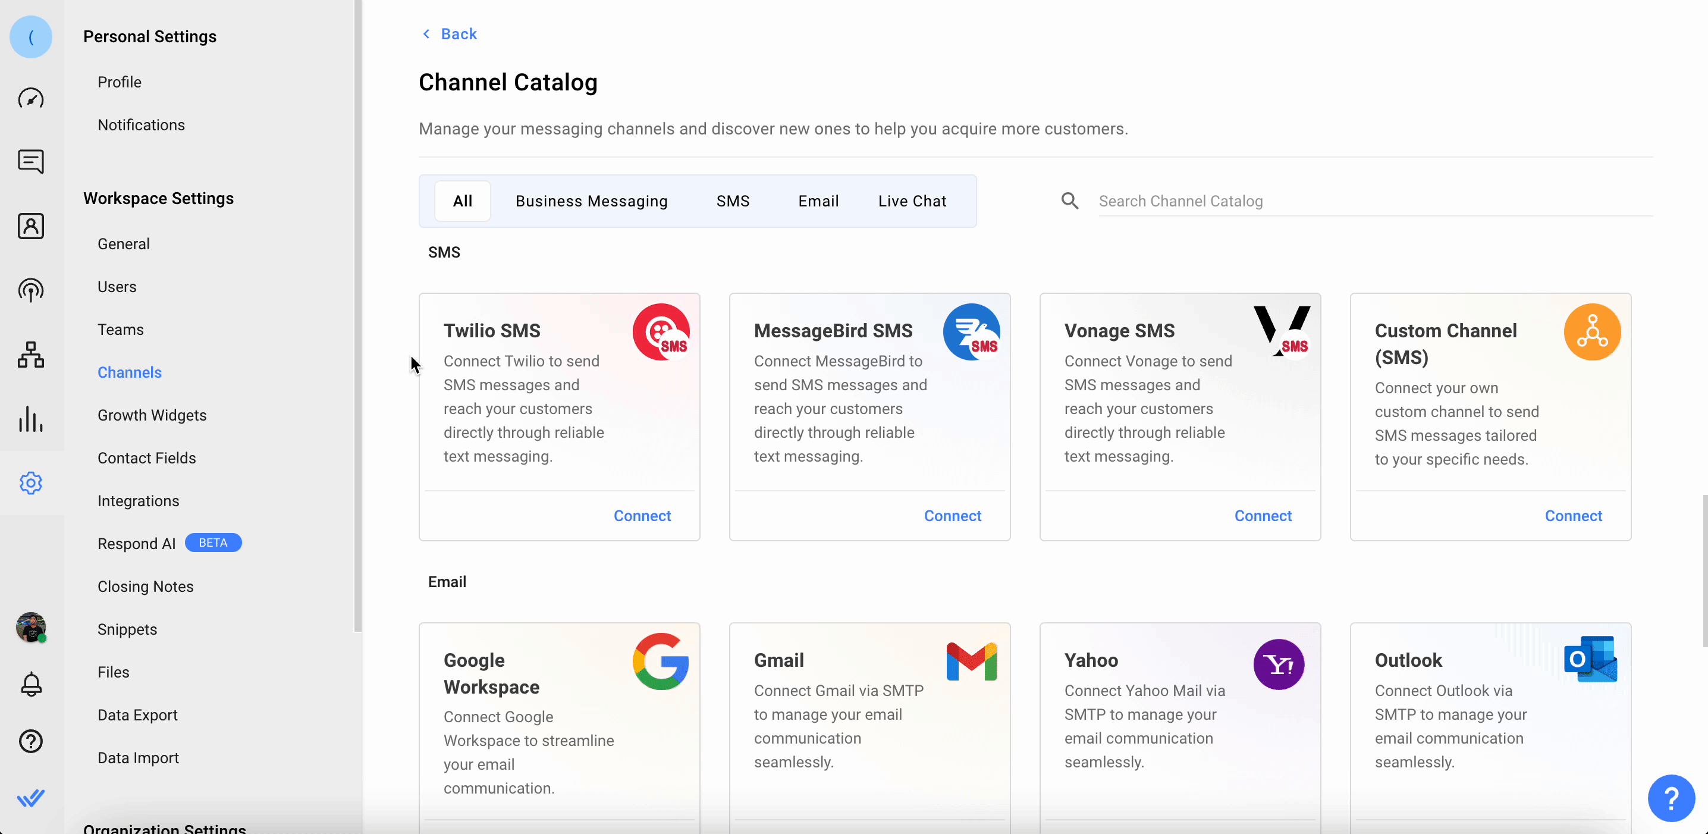Open the dashboard speedometer icon
This screenshot has width=1708, height=834.
pos(30,99)
